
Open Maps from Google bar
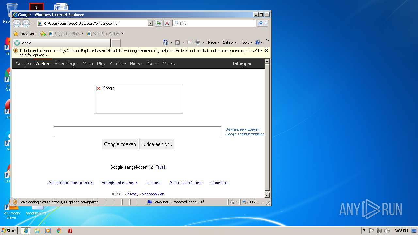click(88, 64)
